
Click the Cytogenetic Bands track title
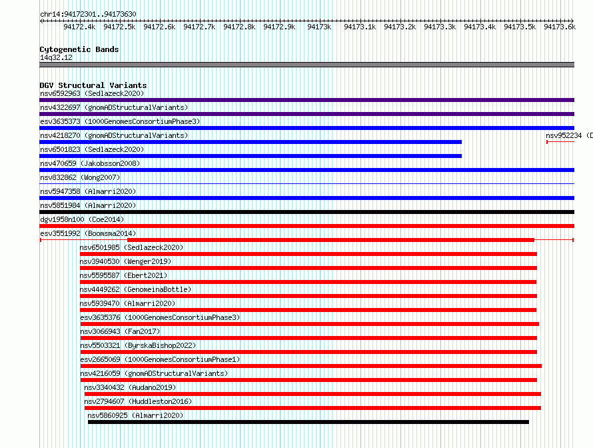pyautogui.click(x=79, y=49)
